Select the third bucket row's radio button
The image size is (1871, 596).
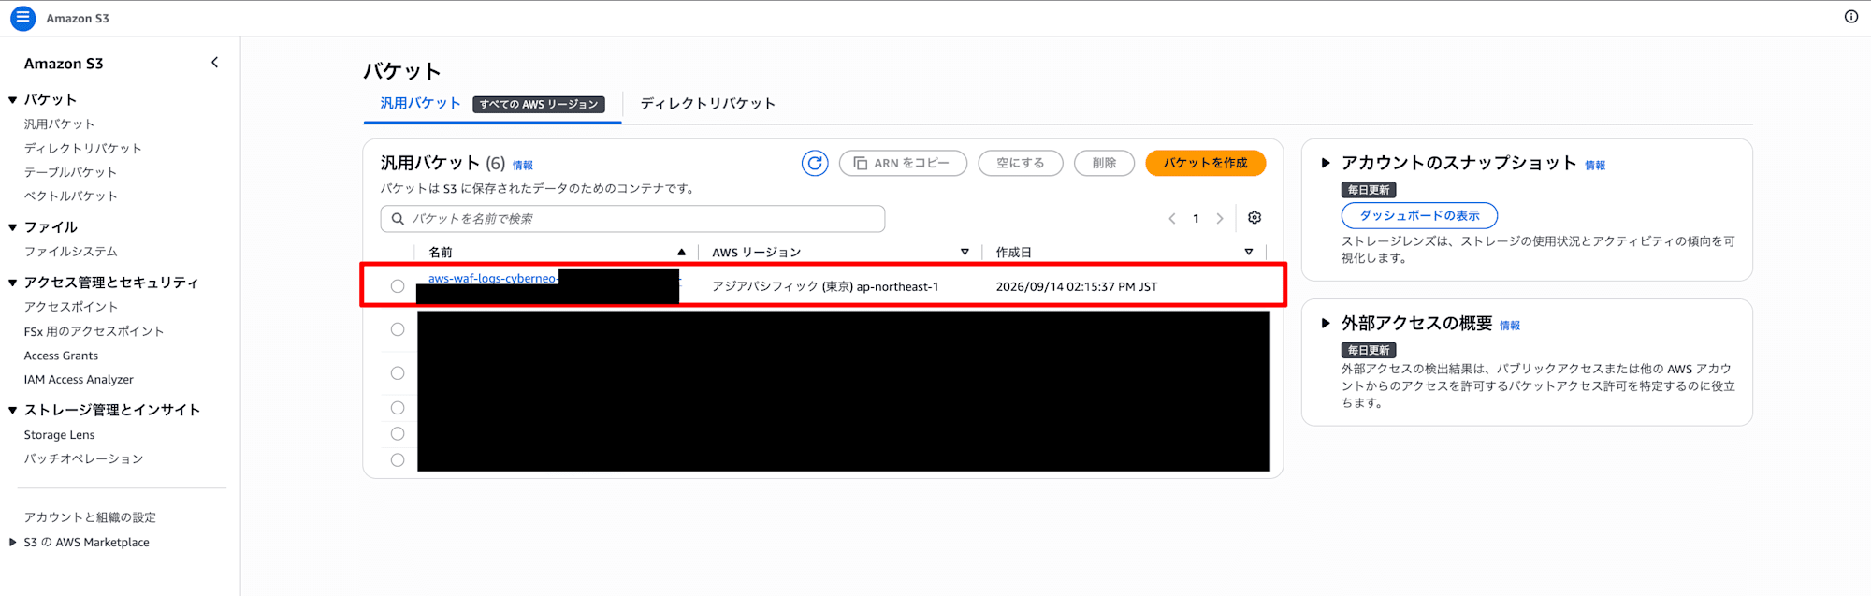[398, 373]
